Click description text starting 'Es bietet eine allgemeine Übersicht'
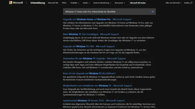The image size is (195, 109). (109, 106)
